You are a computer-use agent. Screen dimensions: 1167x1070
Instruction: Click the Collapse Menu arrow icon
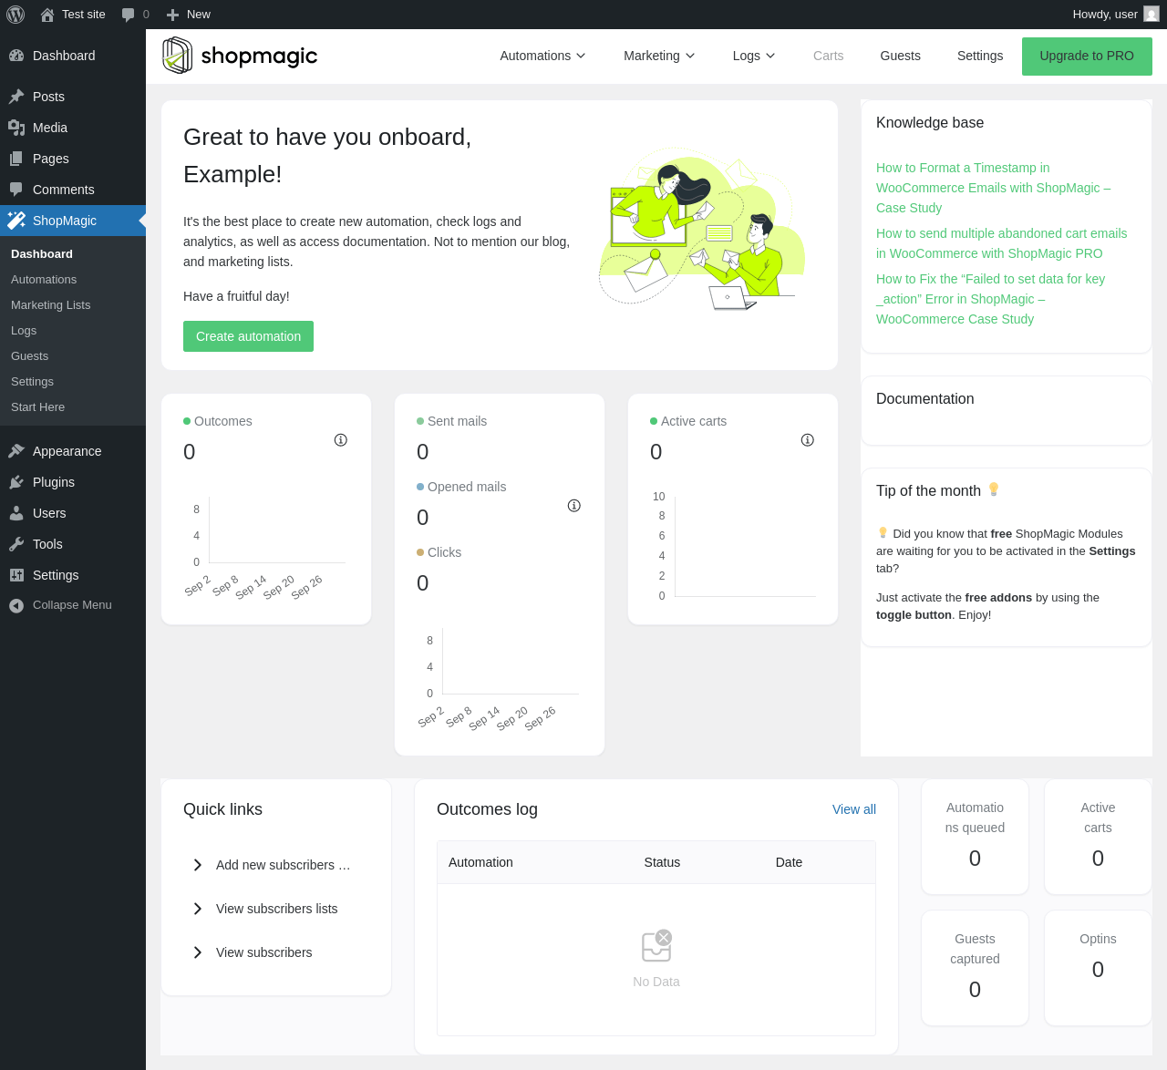click(x=16, y=605)
